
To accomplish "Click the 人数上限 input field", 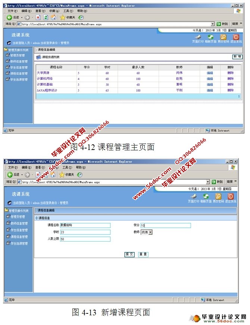I will coord(85,239).
